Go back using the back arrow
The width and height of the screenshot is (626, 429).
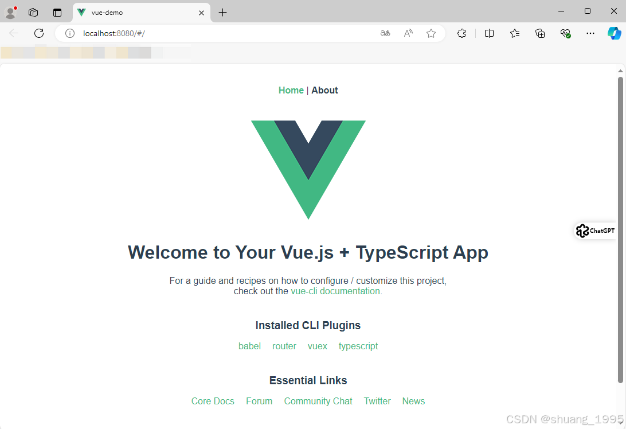coord(14,33)
